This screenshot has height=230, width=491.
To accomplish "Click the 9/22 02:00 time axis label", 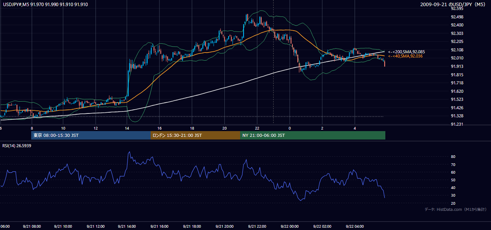I will [x=322, y=227].
